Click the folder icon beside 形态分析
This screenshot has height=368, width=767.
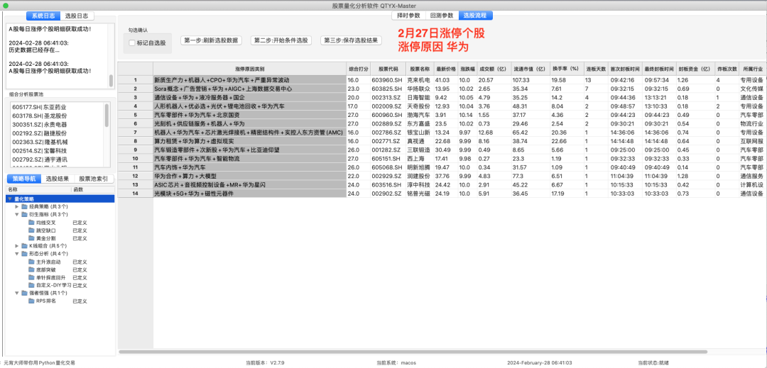click(24, 254)
